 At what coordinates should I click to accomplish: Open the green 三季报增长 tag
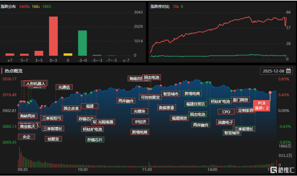tap(244, 129)
